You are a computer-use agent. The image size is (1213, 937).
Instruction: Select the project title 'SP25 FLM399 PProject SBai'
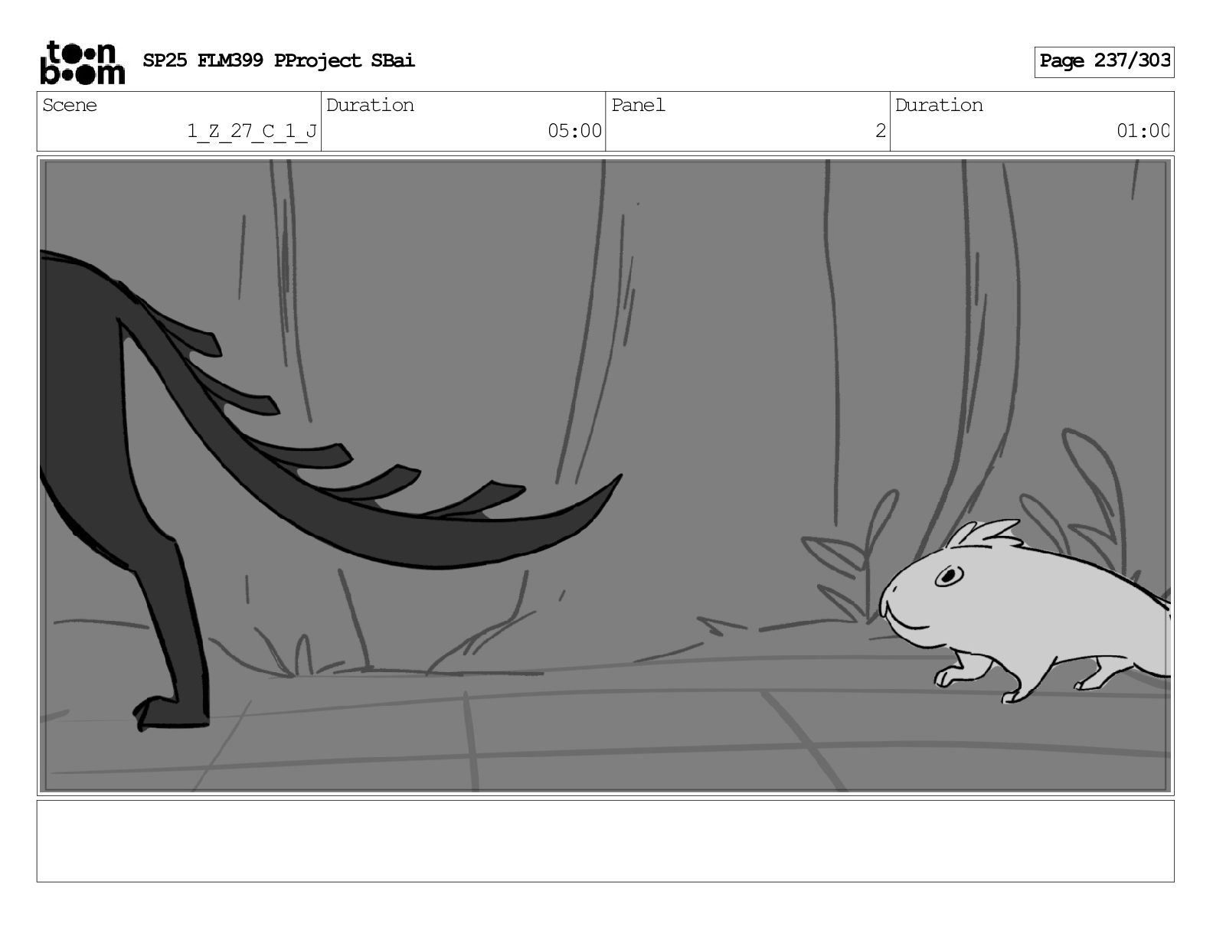pyautogui.click(x=279, y=60)
